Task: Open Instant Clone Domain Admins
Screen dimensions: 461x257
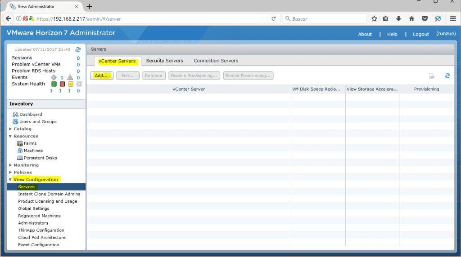Action: pyautogui.click(x=49, y=194)
